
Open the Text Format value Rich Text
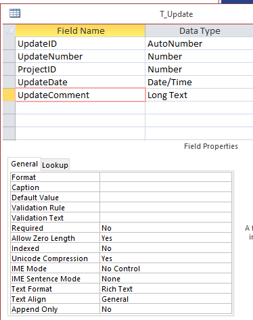point(166,289)
